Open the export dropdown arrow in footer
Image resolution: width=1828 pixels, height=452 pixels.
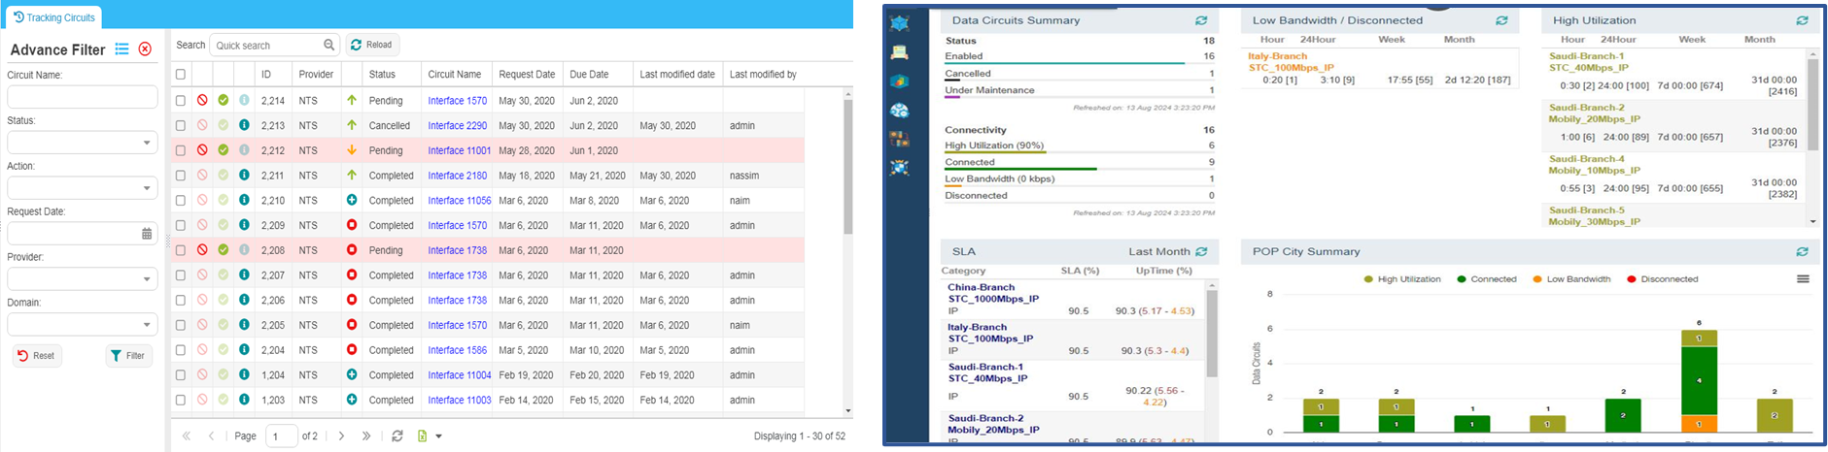439,436
